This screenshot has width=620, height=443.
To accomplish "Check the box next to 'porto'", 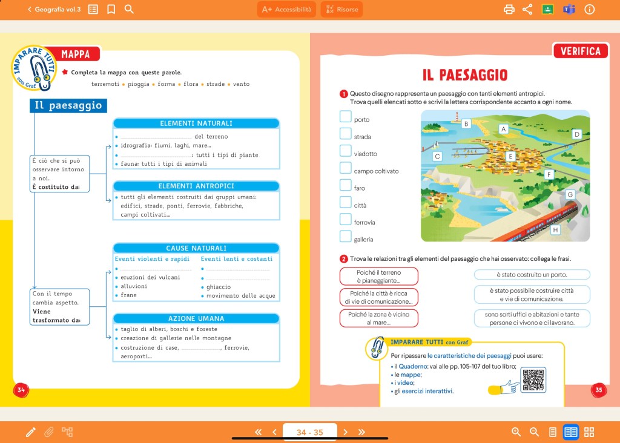I will coord(345,117).
